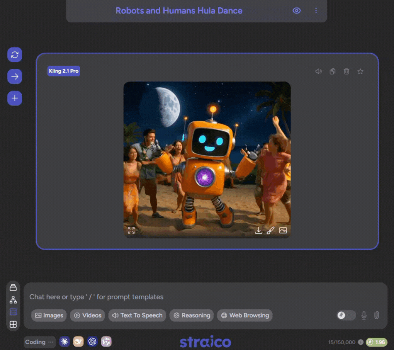394x350 pixels.
Task: Select the Images mode chip
Action: click(x=49, y=315)
